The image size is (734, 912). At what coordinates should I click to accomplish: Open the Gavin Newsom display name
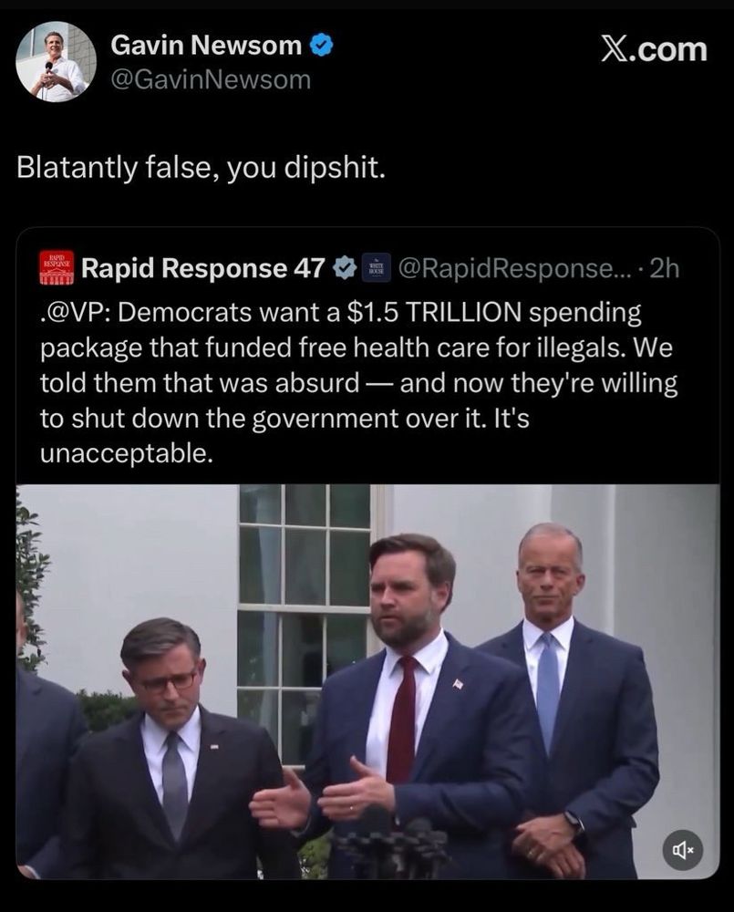coord(206,45)
